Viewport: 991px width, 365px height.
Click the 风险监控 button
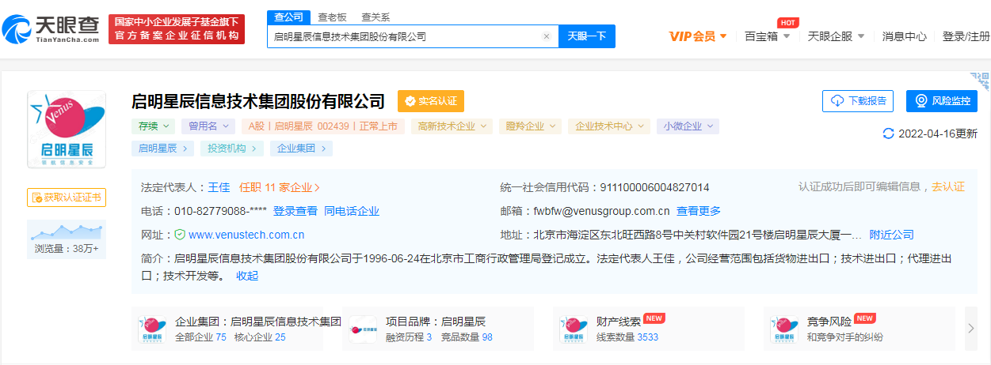click(942, 101)
